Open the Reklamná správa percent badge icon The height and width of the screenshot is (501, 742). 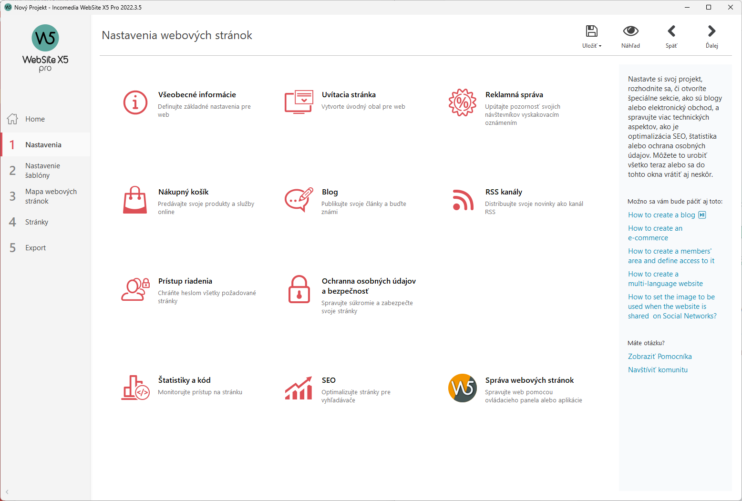tap(463, 102)
